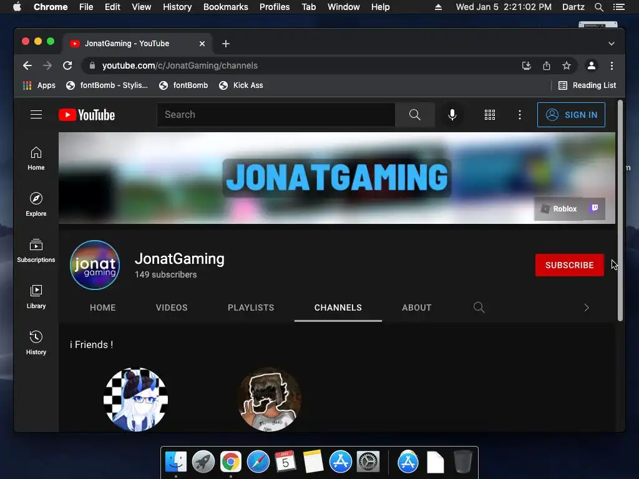
Task: Open the fontBomb bookmark
Action: click(183, 85)
